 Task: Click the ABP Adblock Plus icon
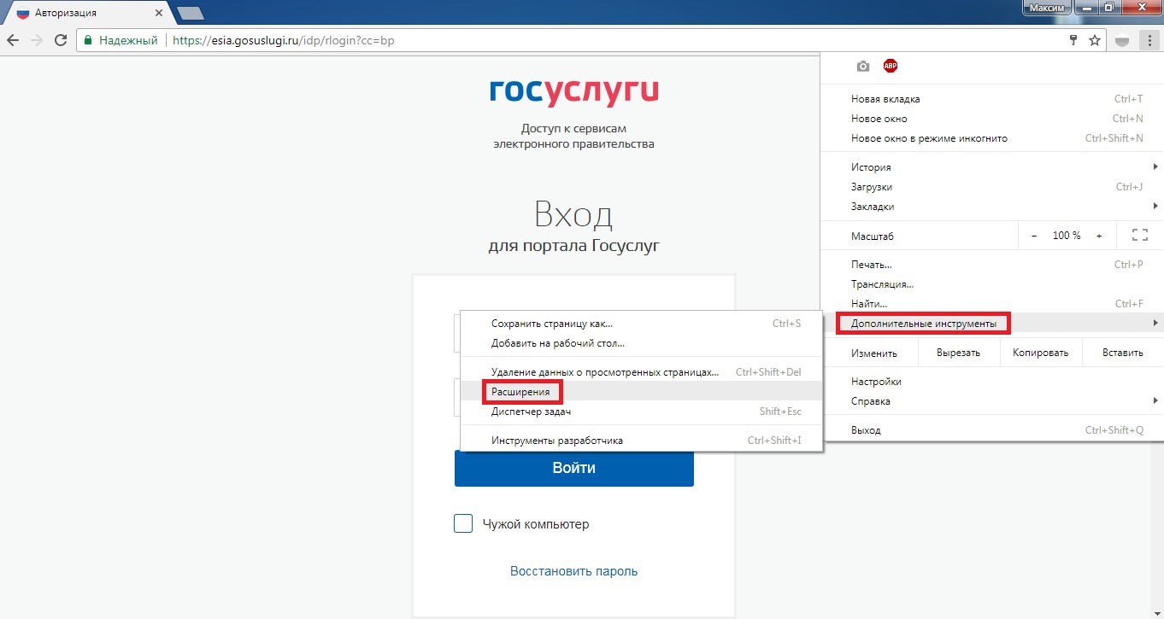coord(891,66)
